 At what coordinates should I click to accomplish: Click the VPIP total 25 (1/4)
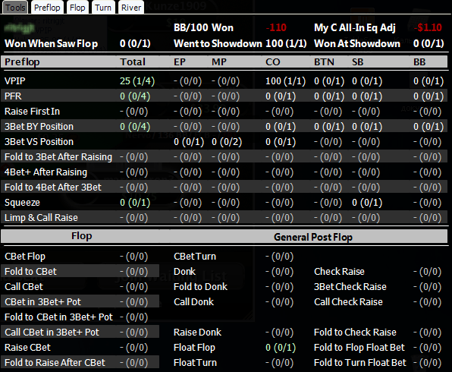point(137,81)
